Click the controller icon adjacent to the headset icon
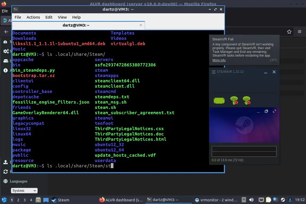 click(x=234, y=100)
